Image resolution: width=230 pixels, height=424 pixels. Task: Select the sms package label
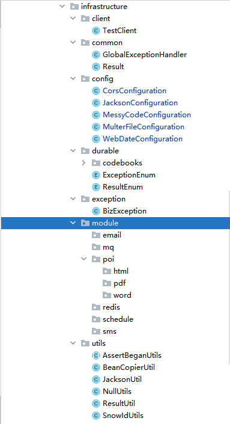(110, 331)
